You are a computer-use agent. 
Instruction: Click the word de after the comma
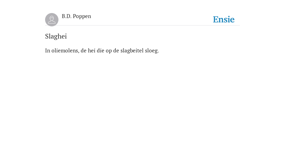pos(83,50)
